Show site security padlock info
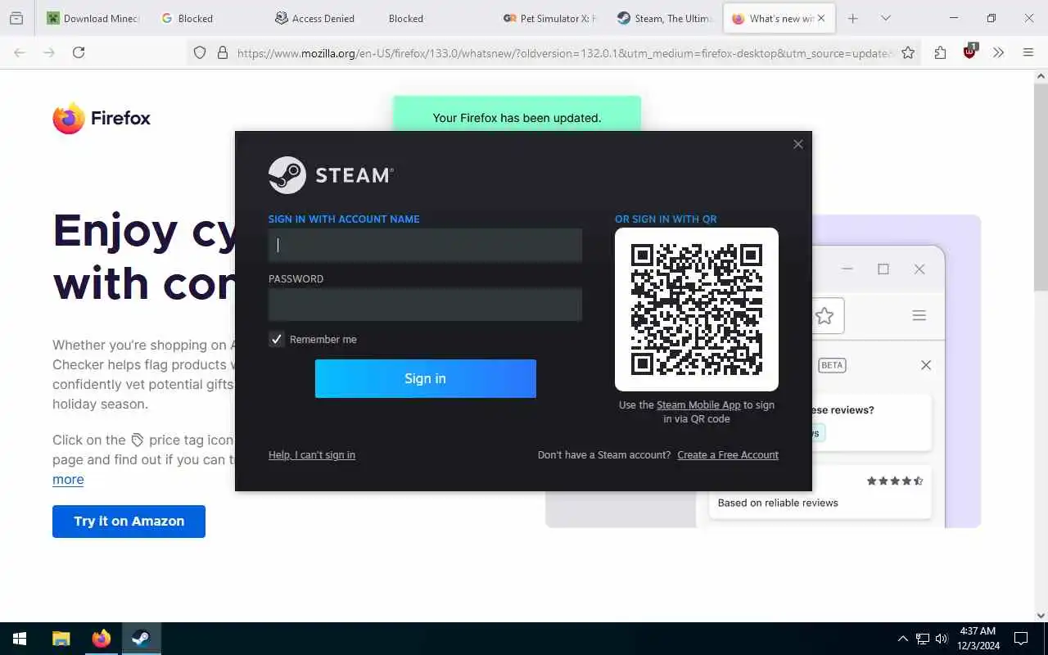 tap(222, 52)
